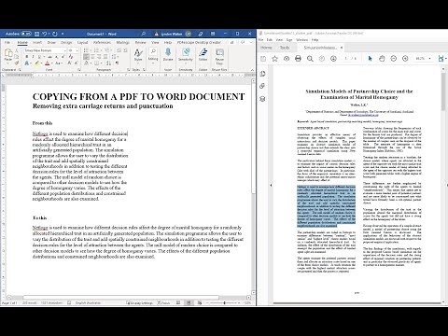Open the Styles gallery
The height and width of the screenshot is (336, 448).
[x=138, y=55]
